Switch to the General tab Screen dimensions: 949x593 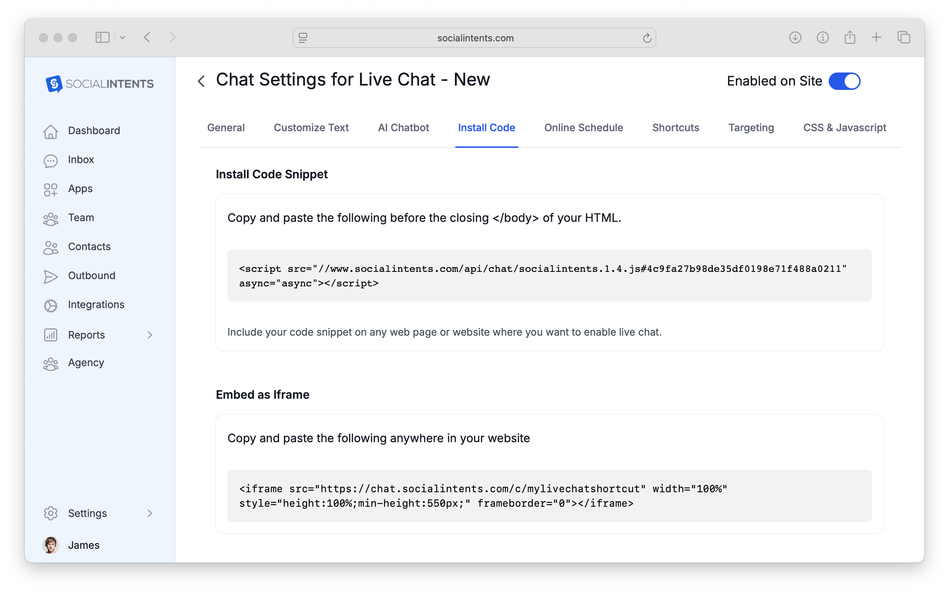click(x=226, y=128)
